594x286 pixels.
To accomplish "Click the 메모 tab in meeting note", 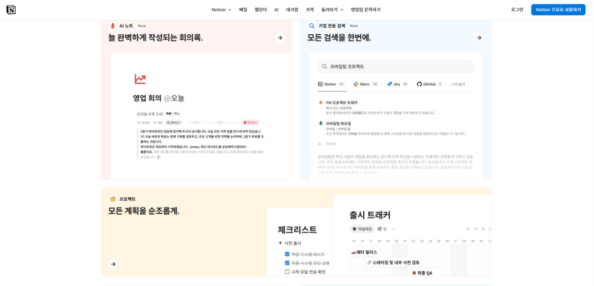I will (x=158, y=123).
